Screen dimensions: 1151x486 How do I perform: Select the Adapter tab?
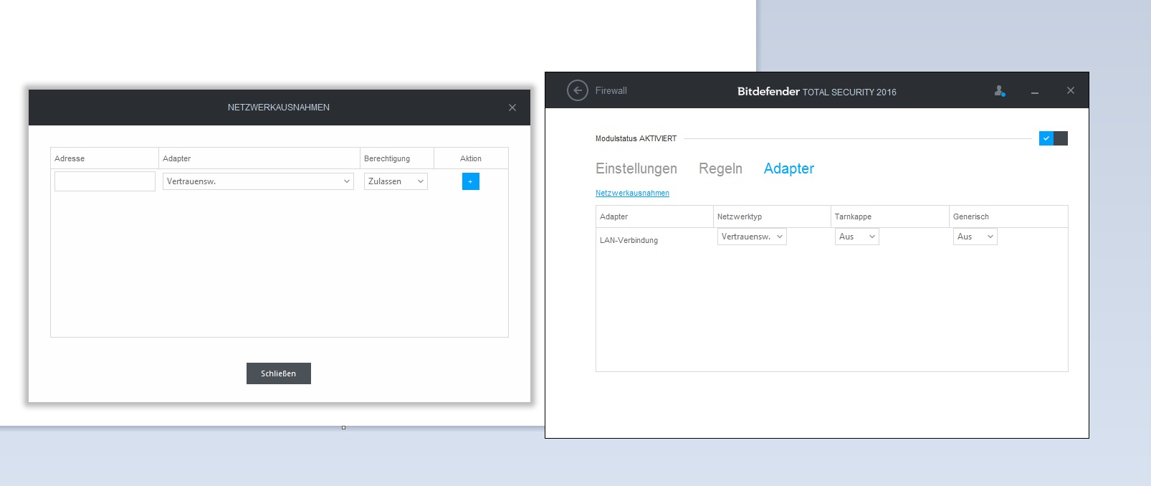(x=789, y=168)
